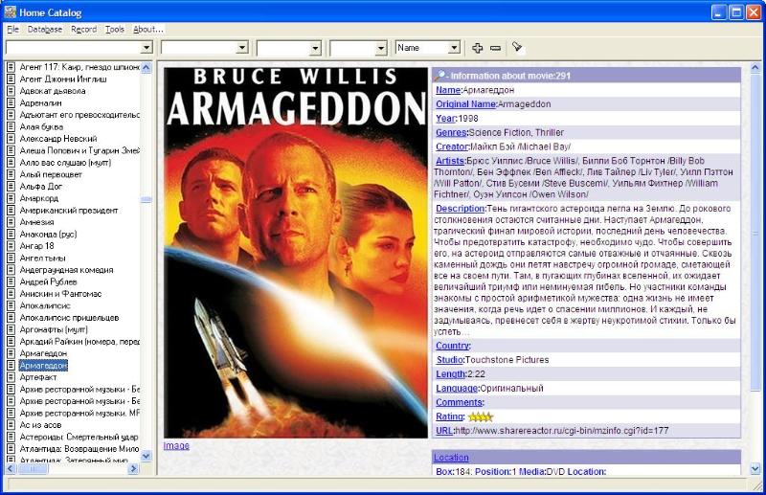Click the Genres link
Image resolution: width=766 pixels, height=495 pixels.
point(451,132)
